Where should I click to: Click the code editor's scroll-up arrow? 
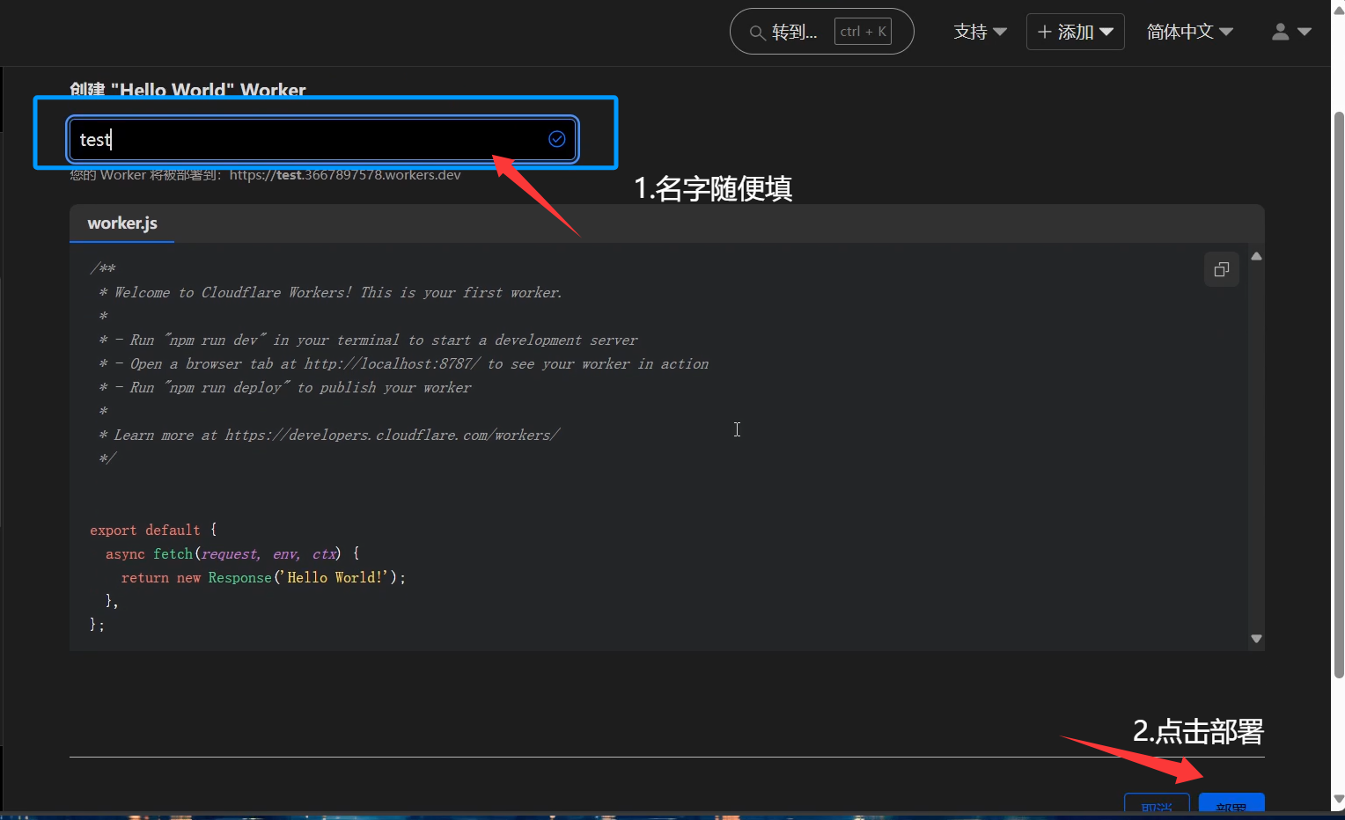tap(1256, 256)
